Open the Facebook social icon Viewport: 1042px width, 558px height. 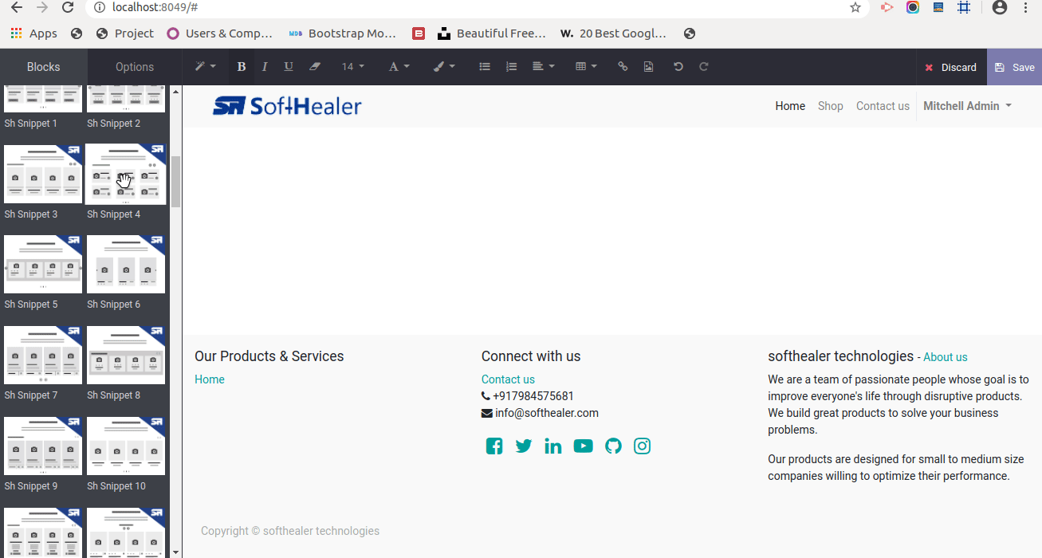click(494, 446)
